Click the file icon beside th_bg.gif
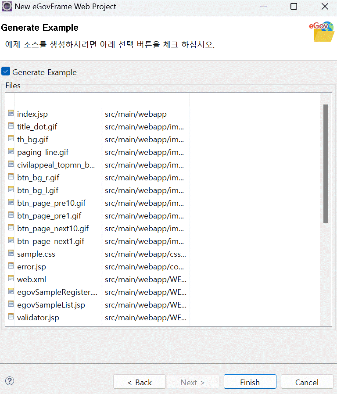 (11, 139)
